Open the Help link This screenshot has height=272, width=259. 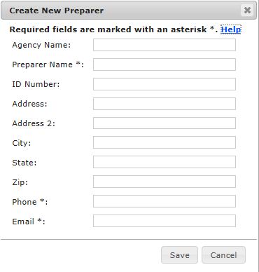click(x=231, y=29)
